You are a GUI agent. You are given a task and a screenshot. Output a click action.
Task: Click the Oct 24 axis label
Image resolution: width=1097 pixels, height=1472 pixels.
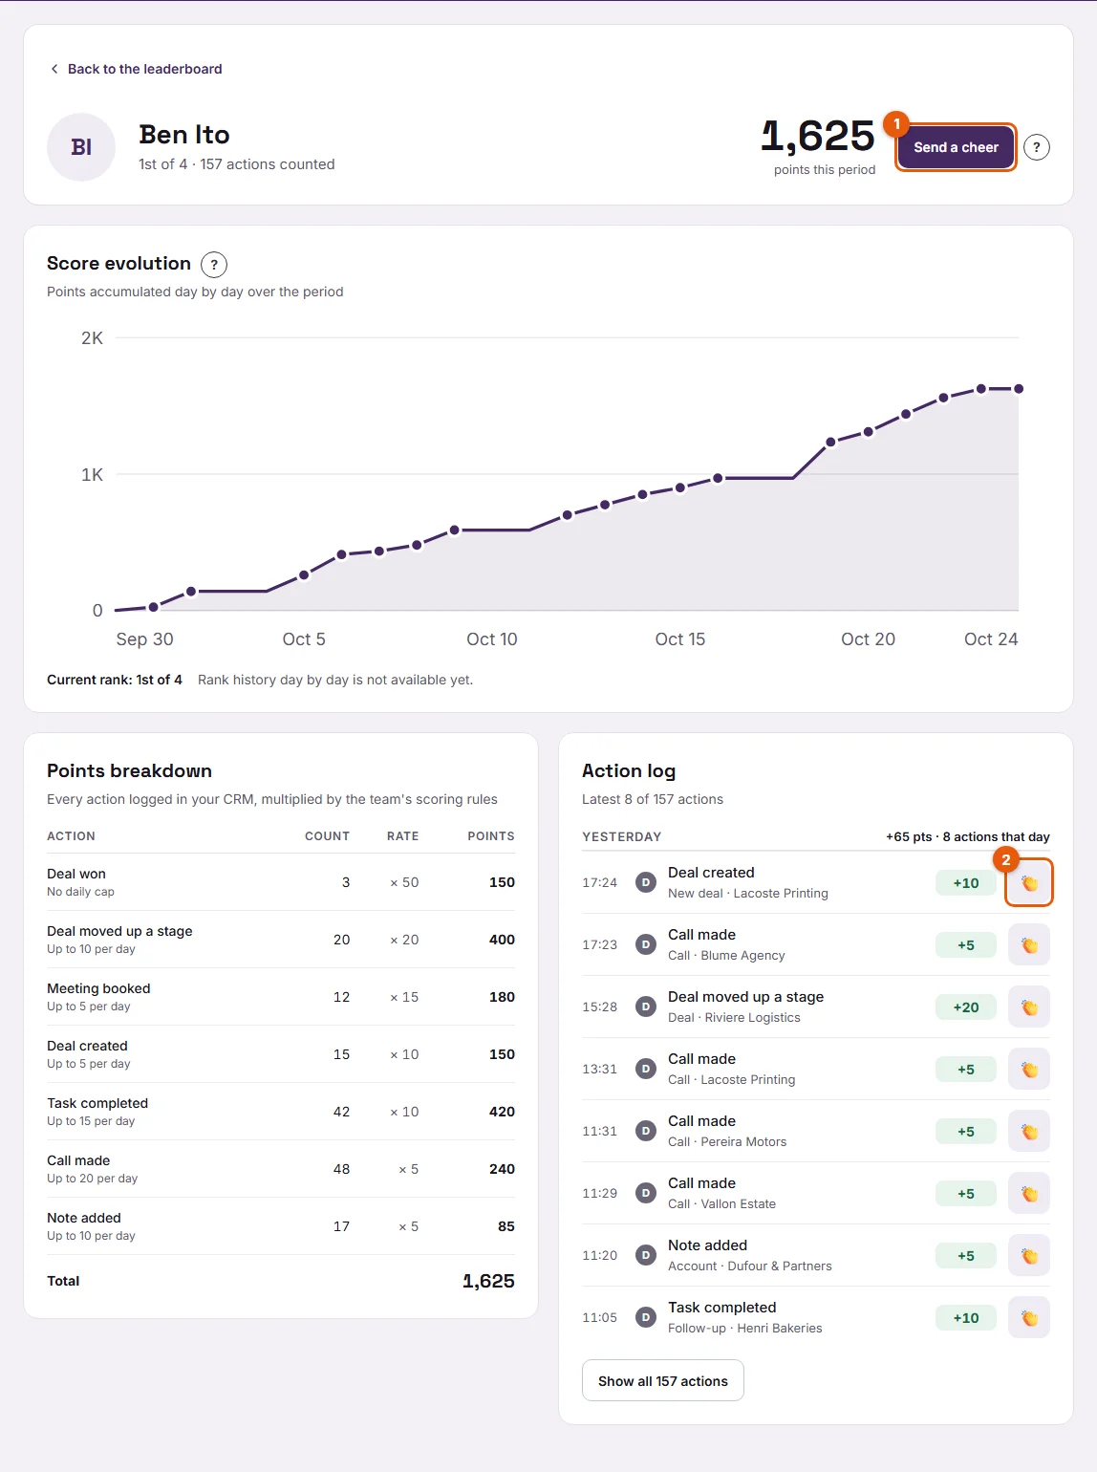point(991,639)
